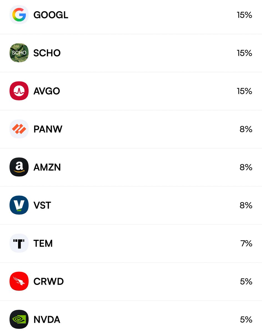The image size is (262, 333).
Task: Select the SCHO ticker text
Action: 47,53
